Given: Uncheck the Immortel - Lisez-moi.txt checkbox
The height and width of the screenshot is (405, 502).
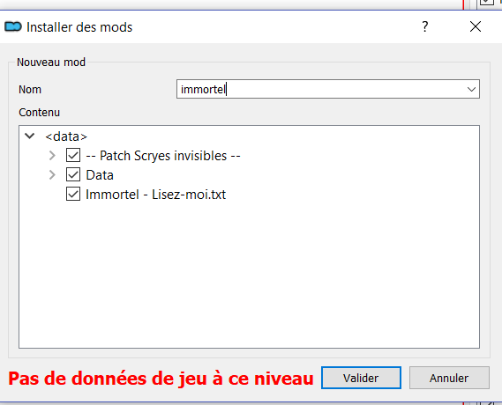Looking at the screenshot, I should pos(73,195).
